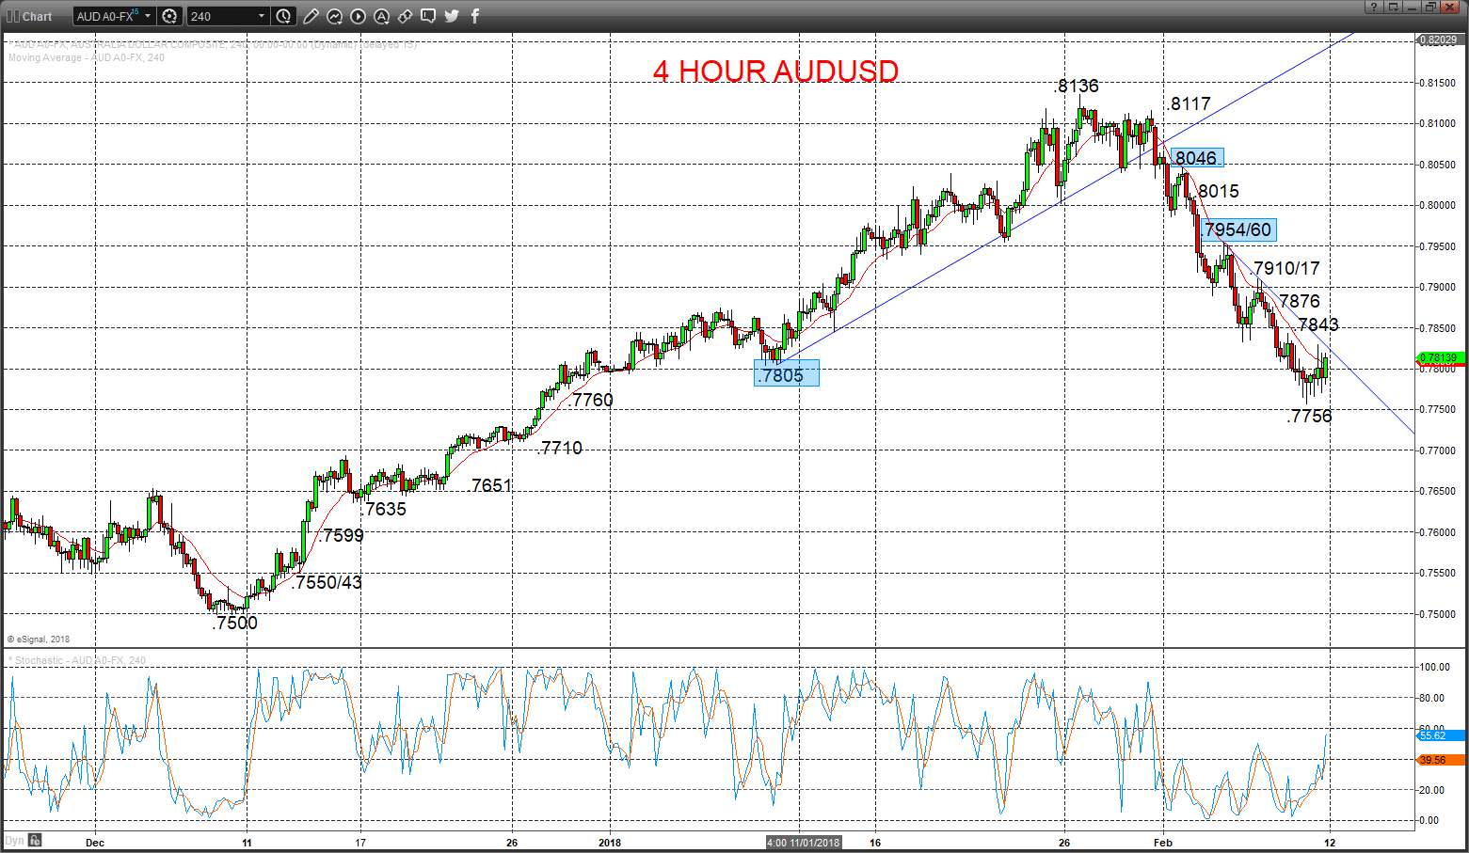1469x853 pixels.
Task: Click the .8136 peak annotation
Action: coord(1078,86)
